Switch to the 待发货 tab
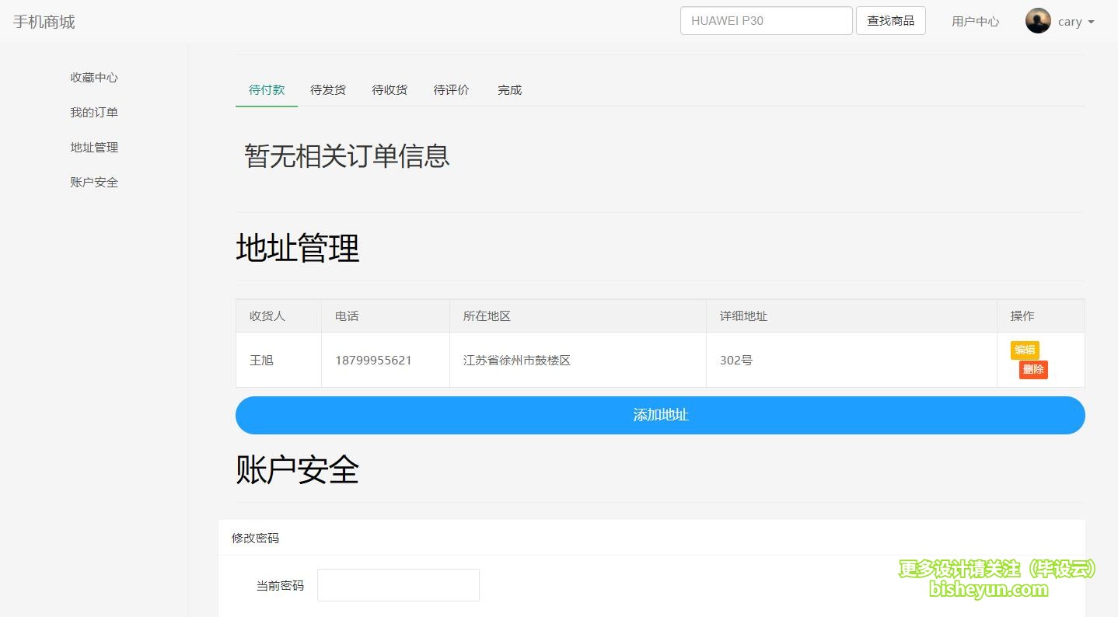This screenshot has width=1118, height=617. pos(328,90)
